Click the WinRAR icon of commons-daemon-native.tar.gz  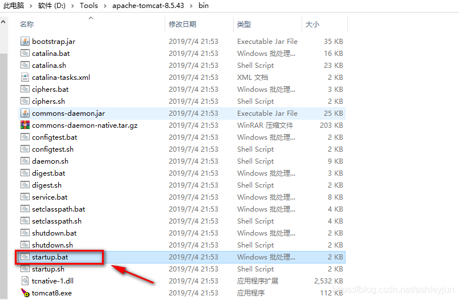click(25, 125)
